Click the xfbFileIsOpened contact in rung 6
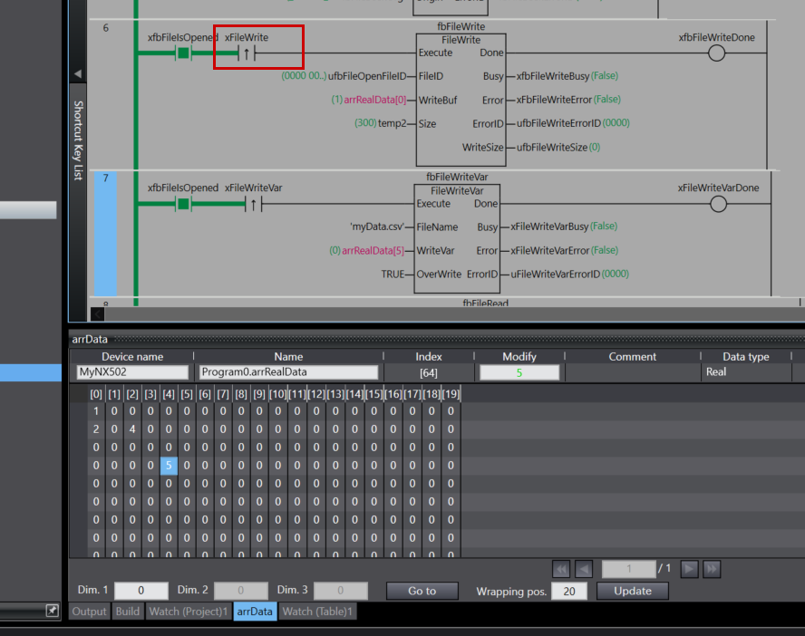Viewport: 805px width, 636px height. click(183, 53)
